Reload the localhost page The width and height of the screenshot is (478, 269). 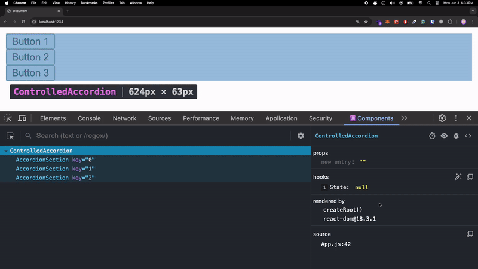23,22
